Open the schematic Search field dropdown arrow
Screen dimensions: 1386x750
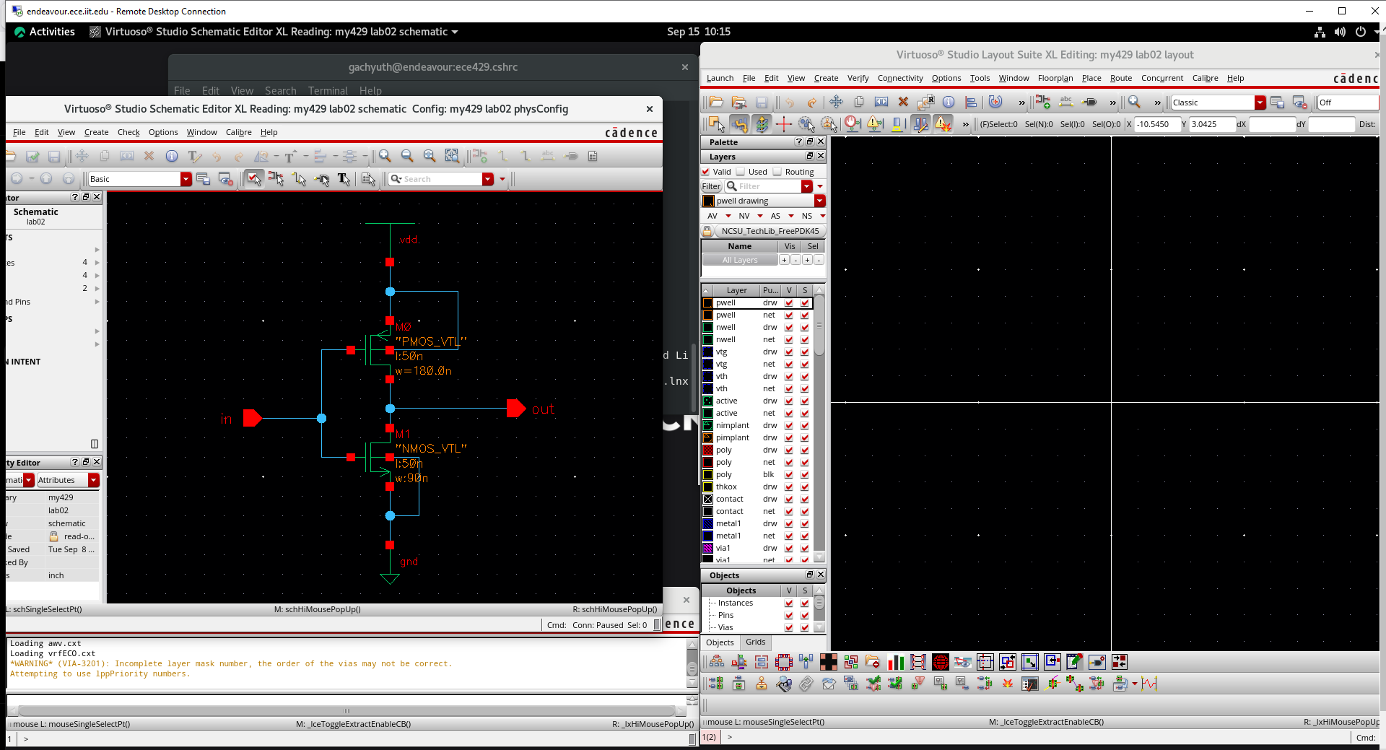[488, 179]
